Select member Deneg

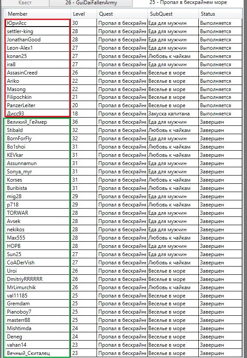(37, 337)
